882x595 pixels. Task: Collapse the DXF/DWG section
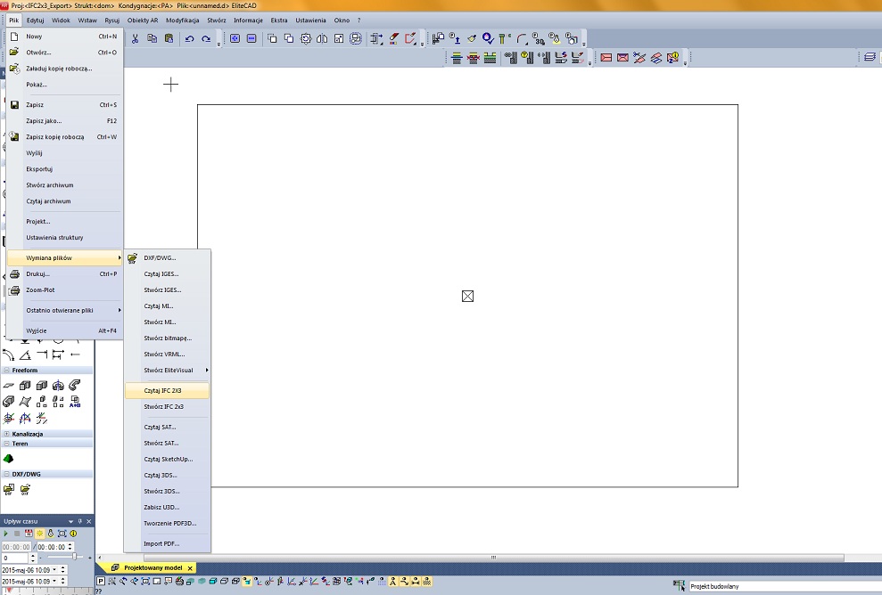(x=7, y=474)
